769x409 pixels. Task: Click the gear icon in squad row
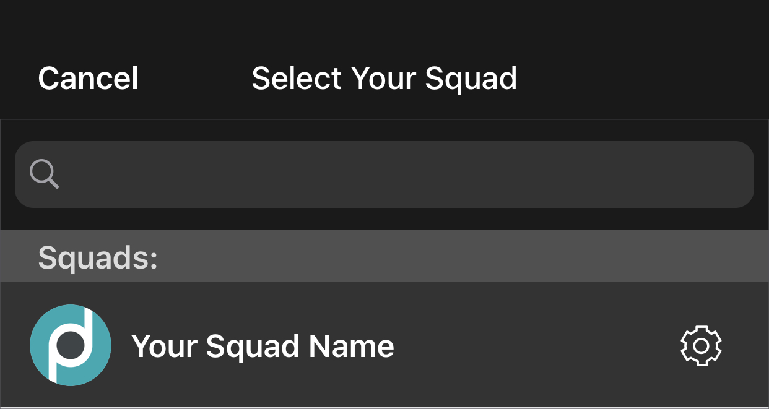pos(701,345)
